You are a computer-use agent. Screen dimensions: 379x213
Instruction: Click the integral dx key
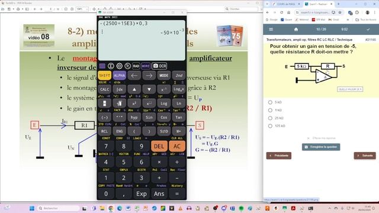[120, 89]
